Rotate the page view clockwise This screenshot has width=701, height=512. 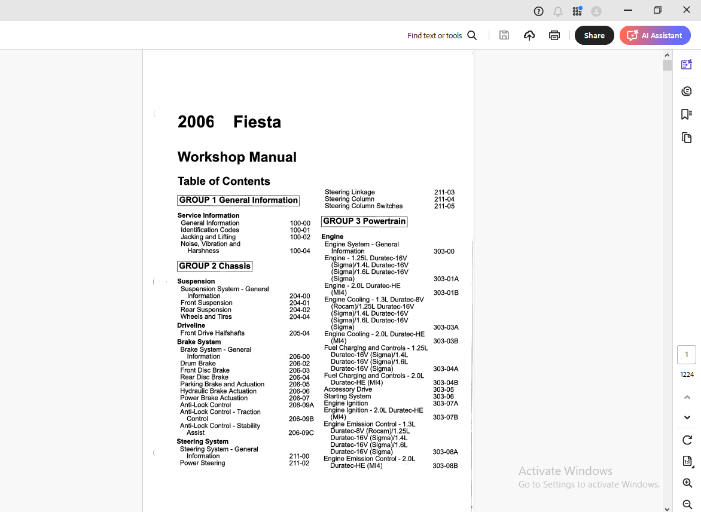(687, 440)
